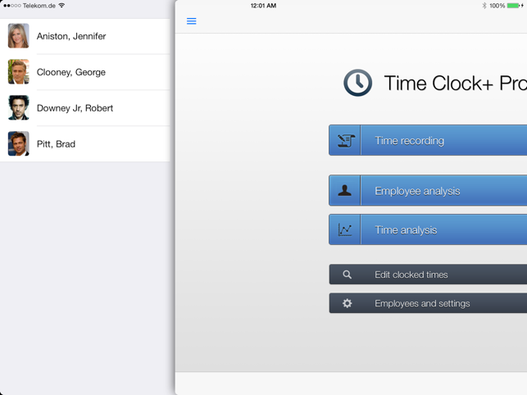
Task: Open Employees and settings
Action: 428,303
